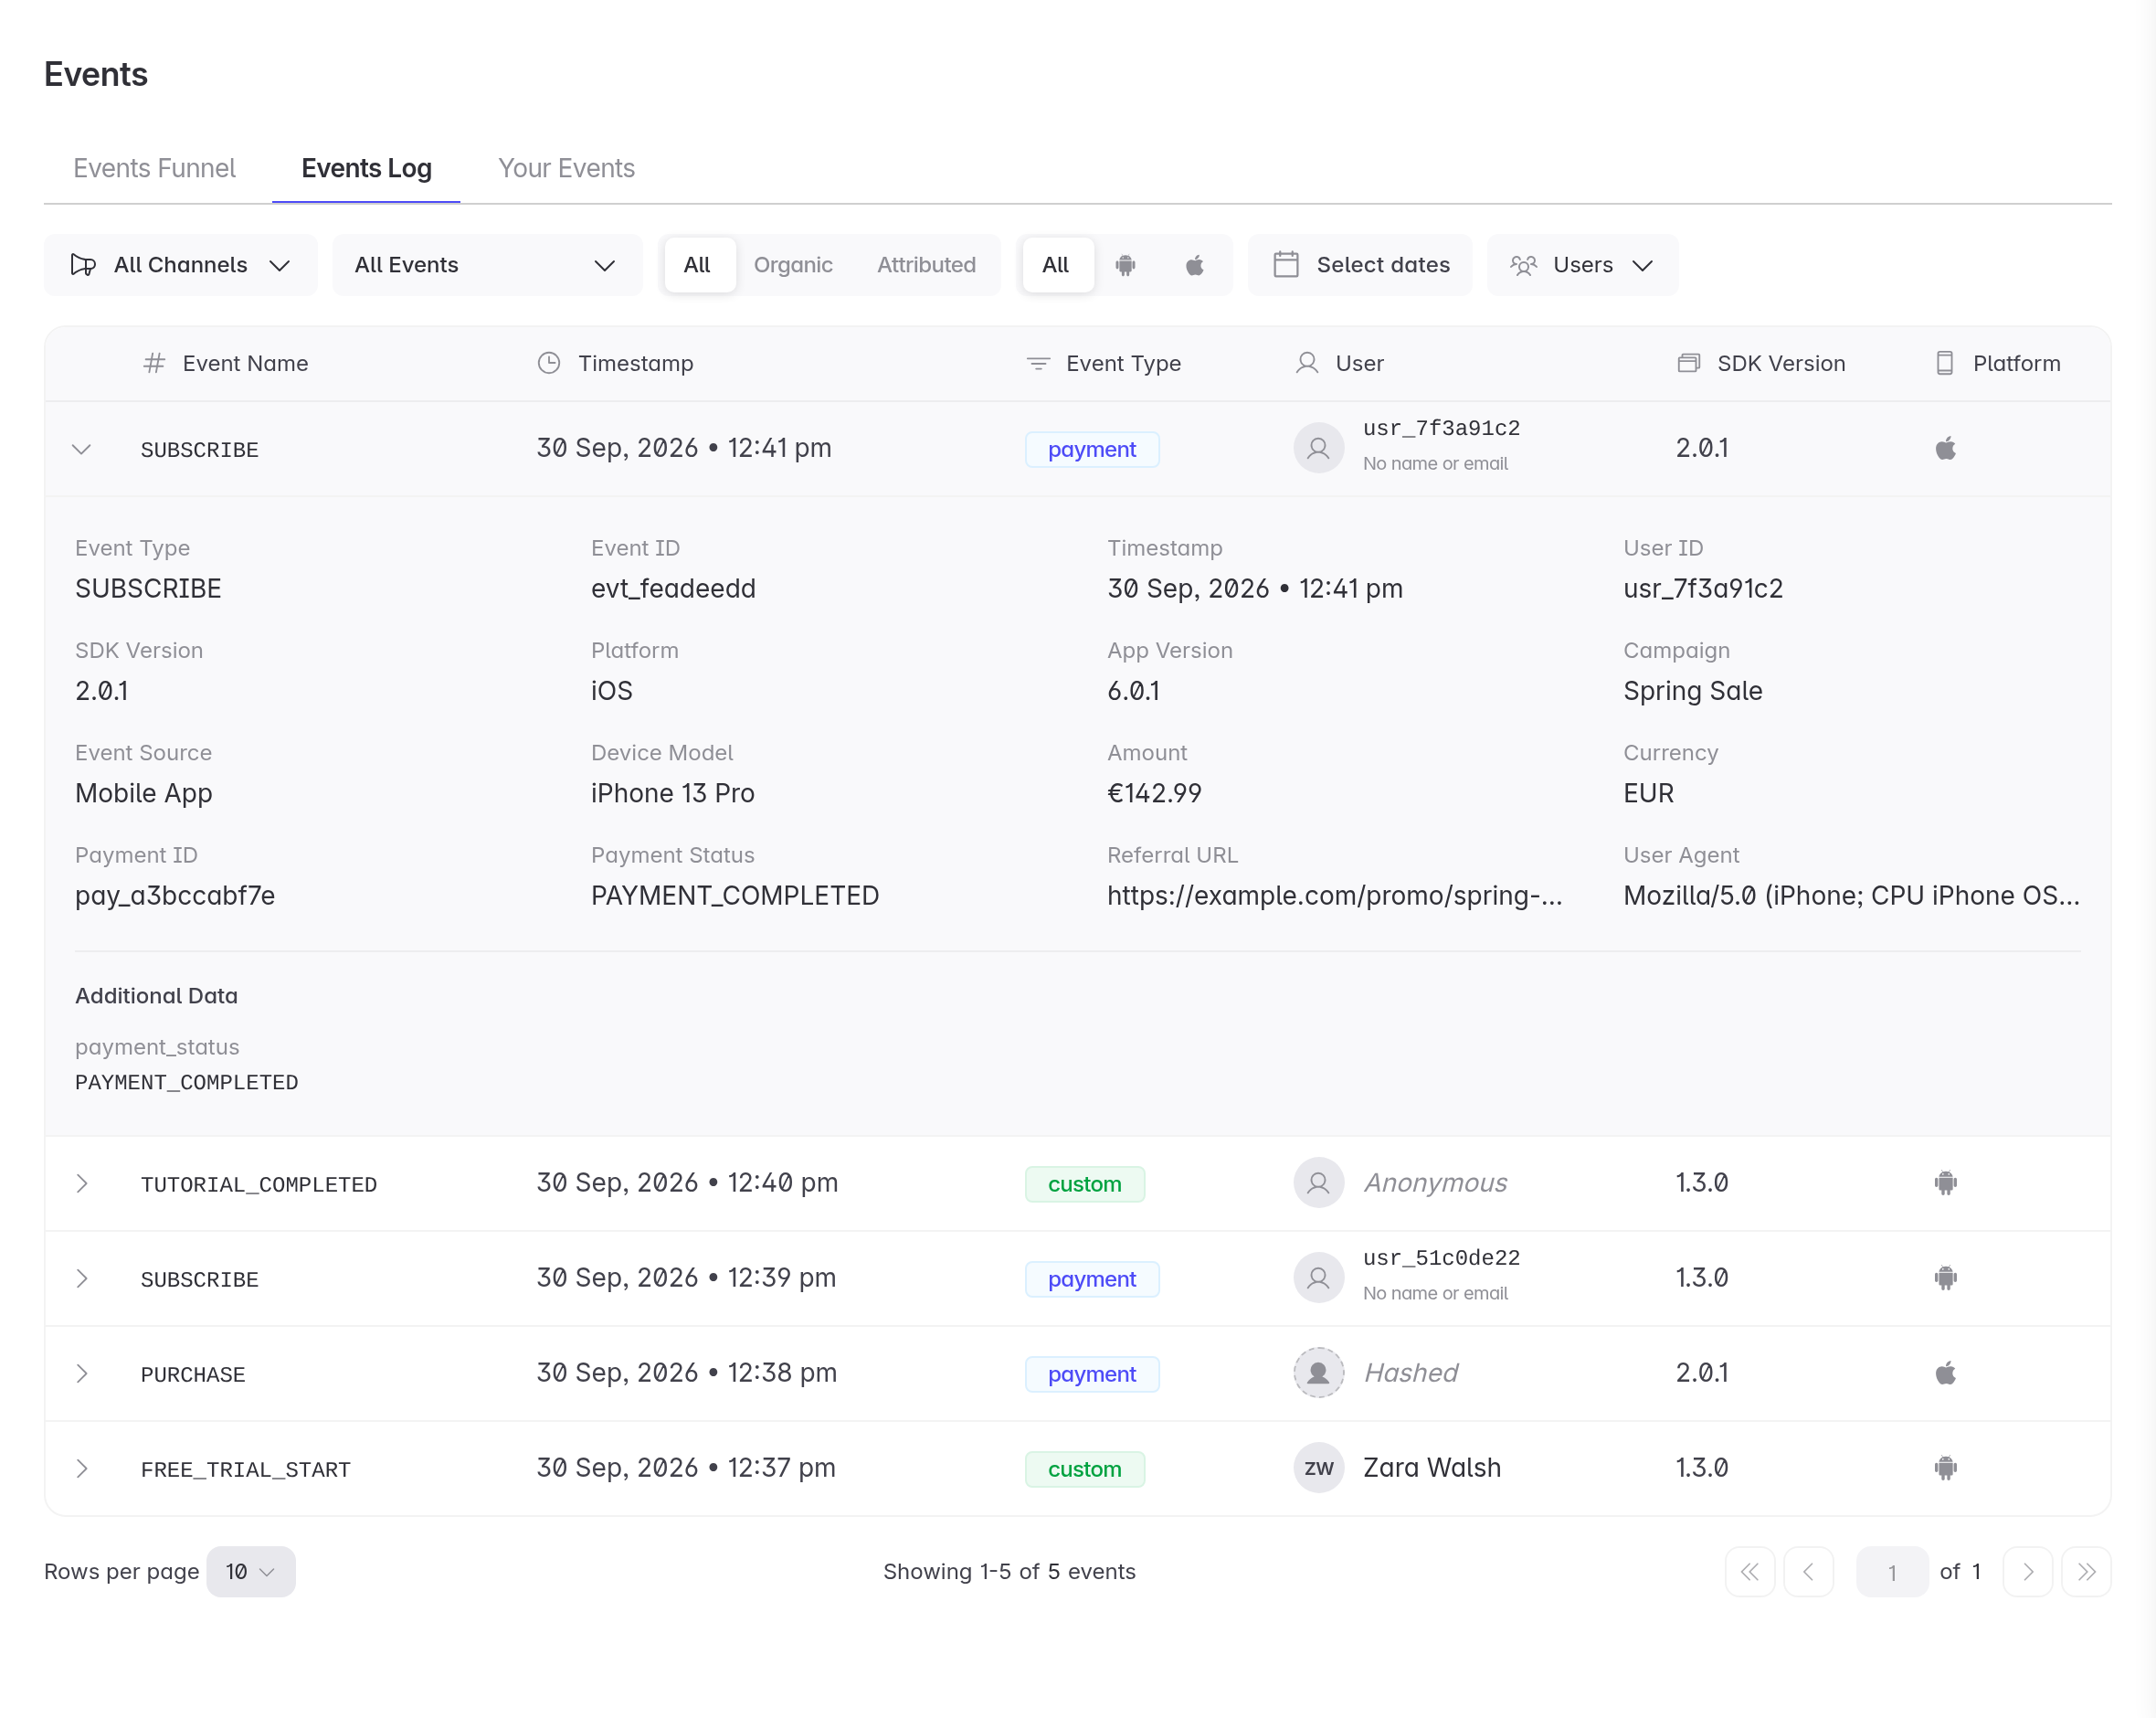This screenshot has width=2156, height=1718.
Task: Click the filter icon beside Event Type
Action: click(1038, 363)
